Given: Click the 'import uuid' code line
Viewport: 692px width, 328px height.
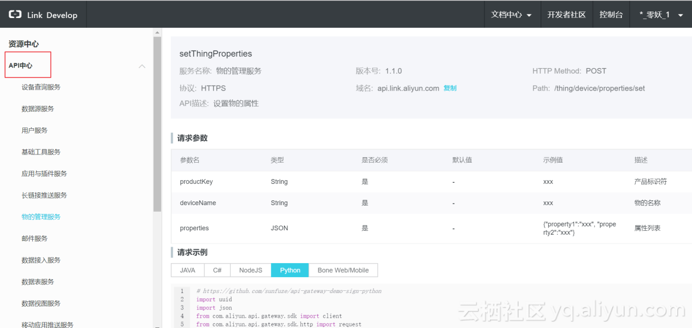Looking at the screenshot, I should (214, 299).
